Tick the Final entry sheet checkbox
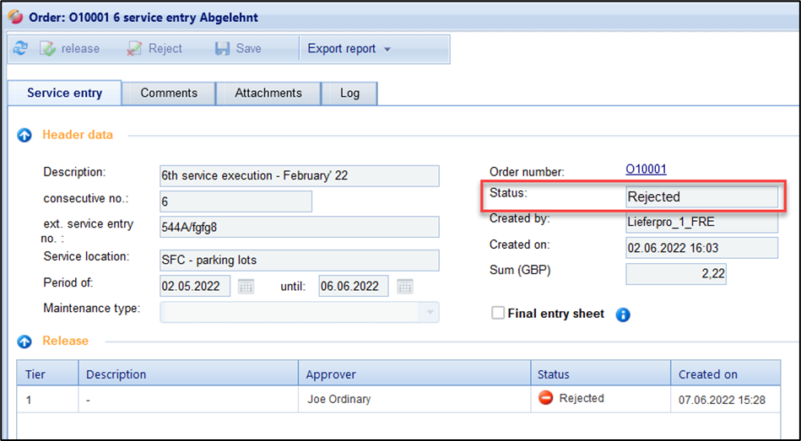 (498, 314)
